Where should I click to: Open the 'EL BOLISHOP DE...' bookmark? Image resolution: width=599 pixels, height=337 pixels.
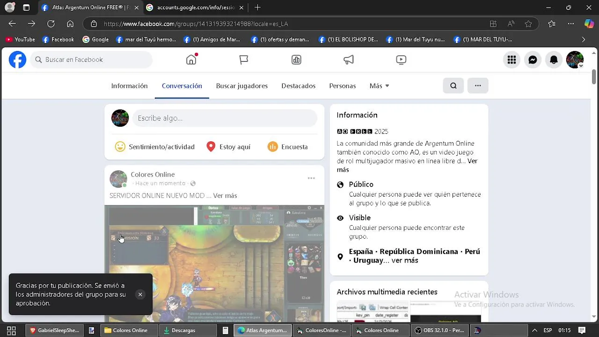click(x=348, y=40)
